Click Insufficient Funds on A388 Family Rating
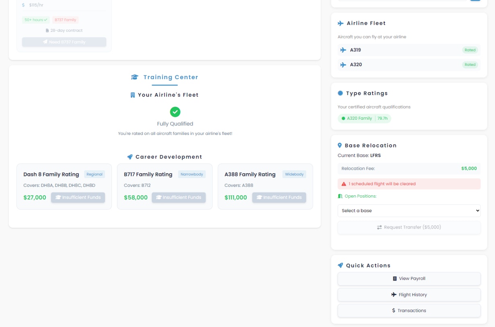495x327 pixels. (279, 197)
